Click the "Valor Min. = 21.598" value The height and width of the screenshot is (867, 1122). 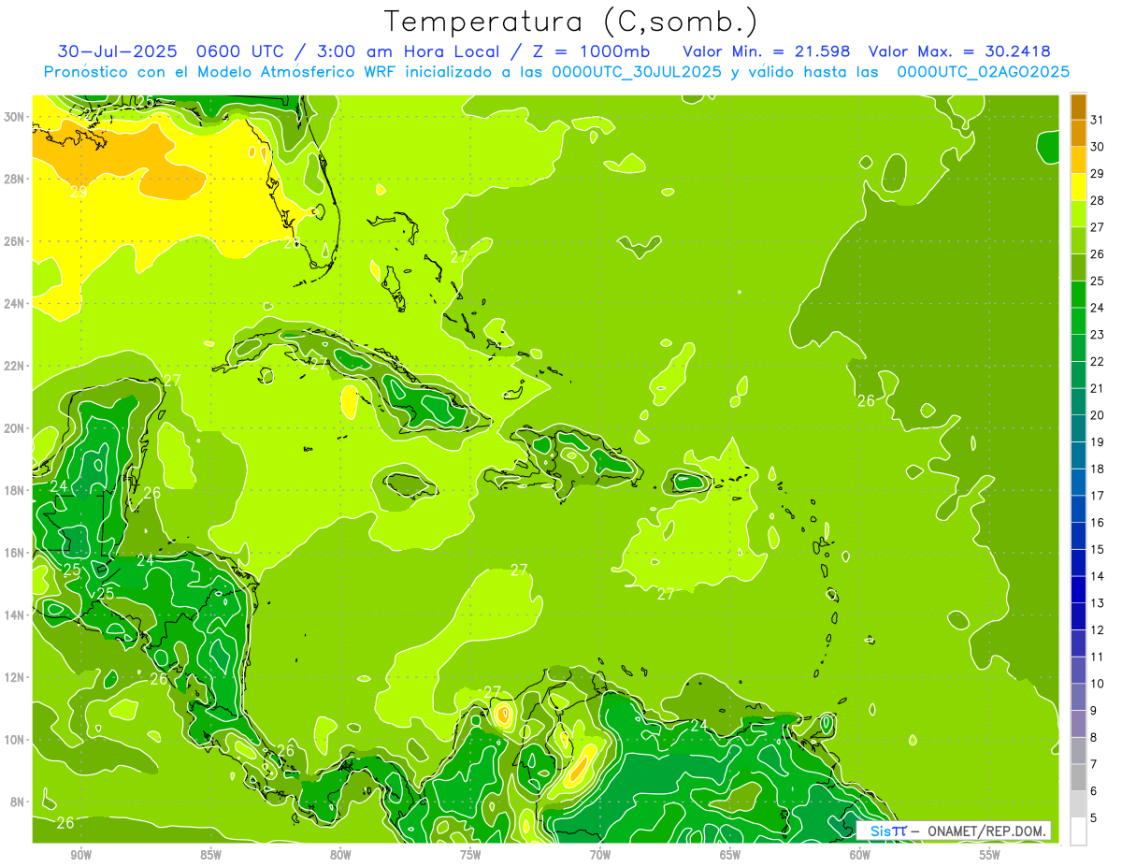(x=767, y=51)
